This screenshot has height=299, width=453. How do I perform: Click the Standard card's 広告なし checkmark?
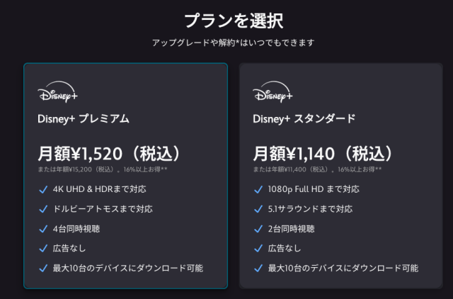[x=258, y=248]
